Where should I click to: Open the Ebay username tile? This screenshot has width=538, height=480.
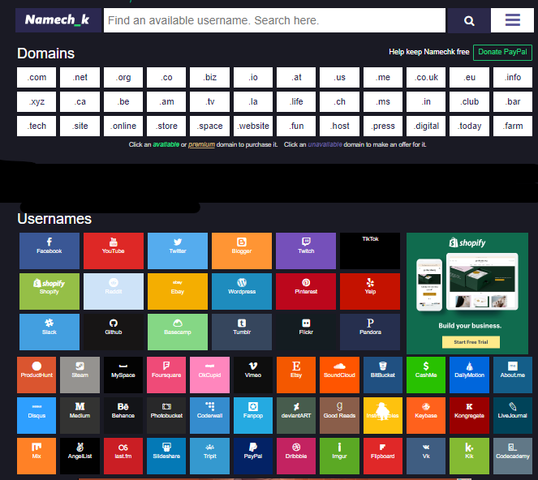pyautogui.click(x=178, y=291)
